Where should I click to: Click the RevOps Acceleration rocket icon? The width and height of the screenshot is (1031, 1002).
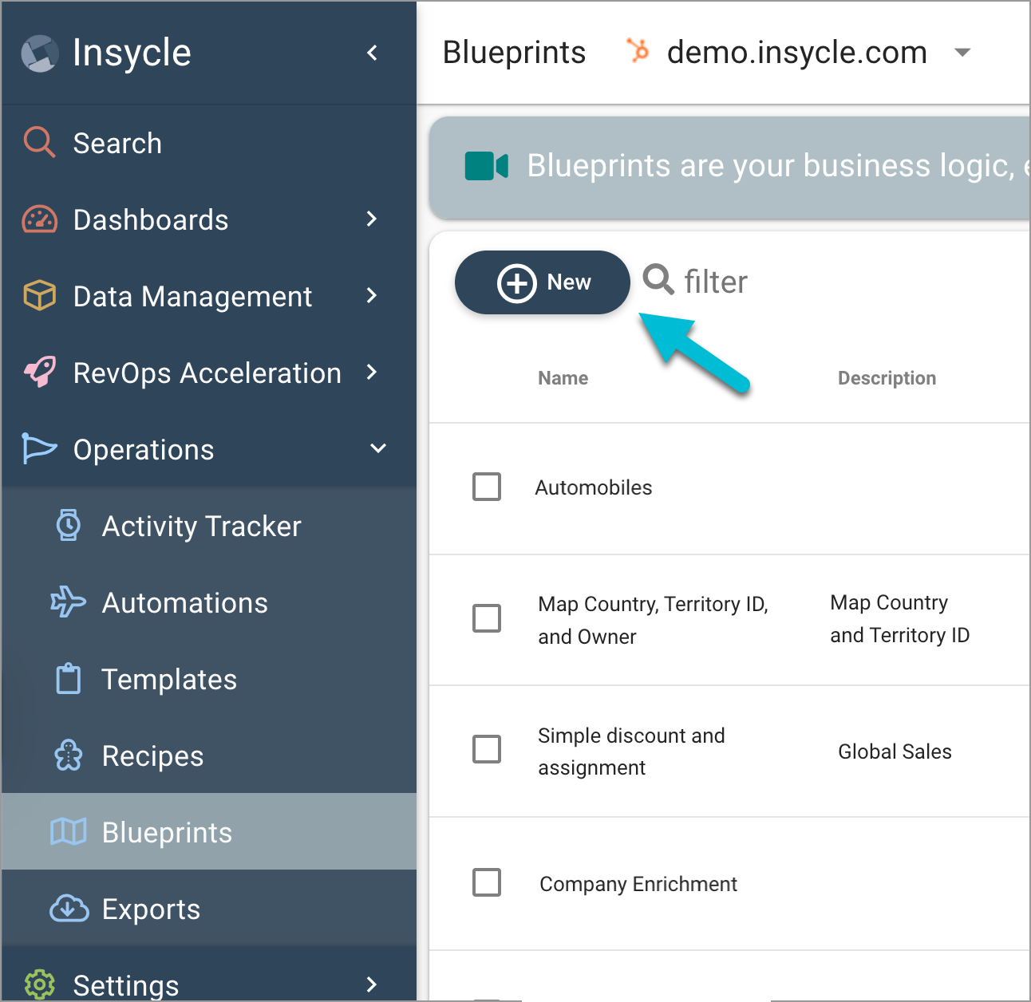(39, 372)
